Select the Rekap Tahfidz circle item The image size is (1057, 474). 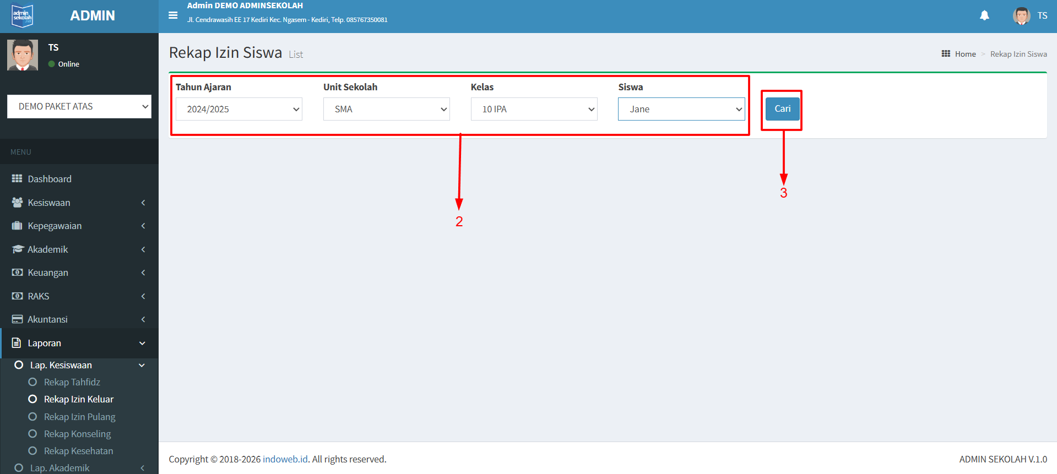tap(32, 382)
